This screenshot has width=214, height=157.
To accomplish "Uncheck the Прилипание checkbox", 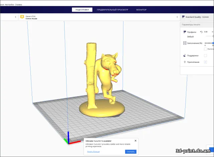I will [x=205, y=62].
